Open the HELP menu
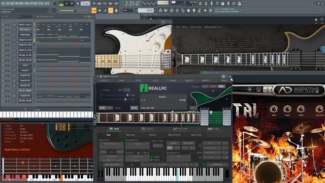Screen dimensions: 325x183 click(47, 4)
